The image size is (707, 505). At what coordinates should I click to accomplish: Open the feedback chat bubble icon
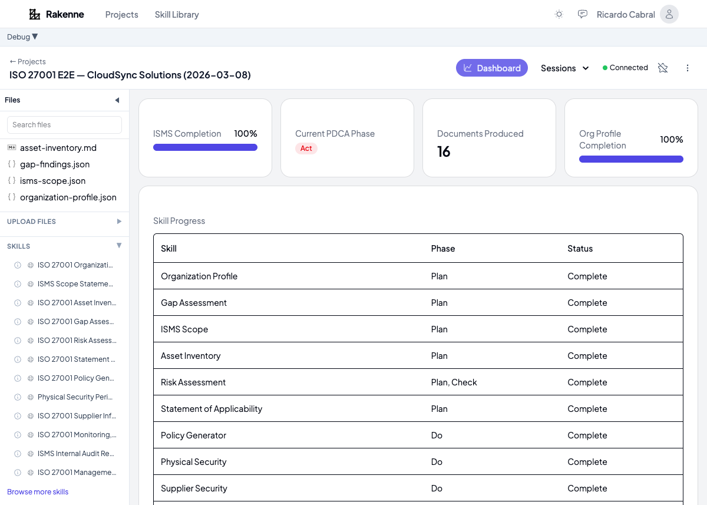[x=583, y=14]
